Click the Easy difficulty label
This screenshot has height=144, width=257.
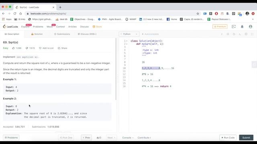[x=6, y=48]
